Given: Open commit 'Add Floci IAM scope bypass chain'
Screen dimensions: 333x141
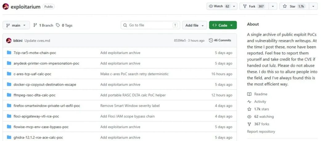Looking at the screenshot, I should 127,116.
